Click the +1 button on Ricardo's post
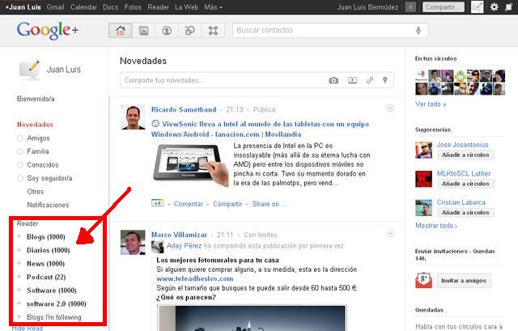Image resolution: width=518 pixels, height=331 pixels. pyautogui.click(x=158, y=203)
